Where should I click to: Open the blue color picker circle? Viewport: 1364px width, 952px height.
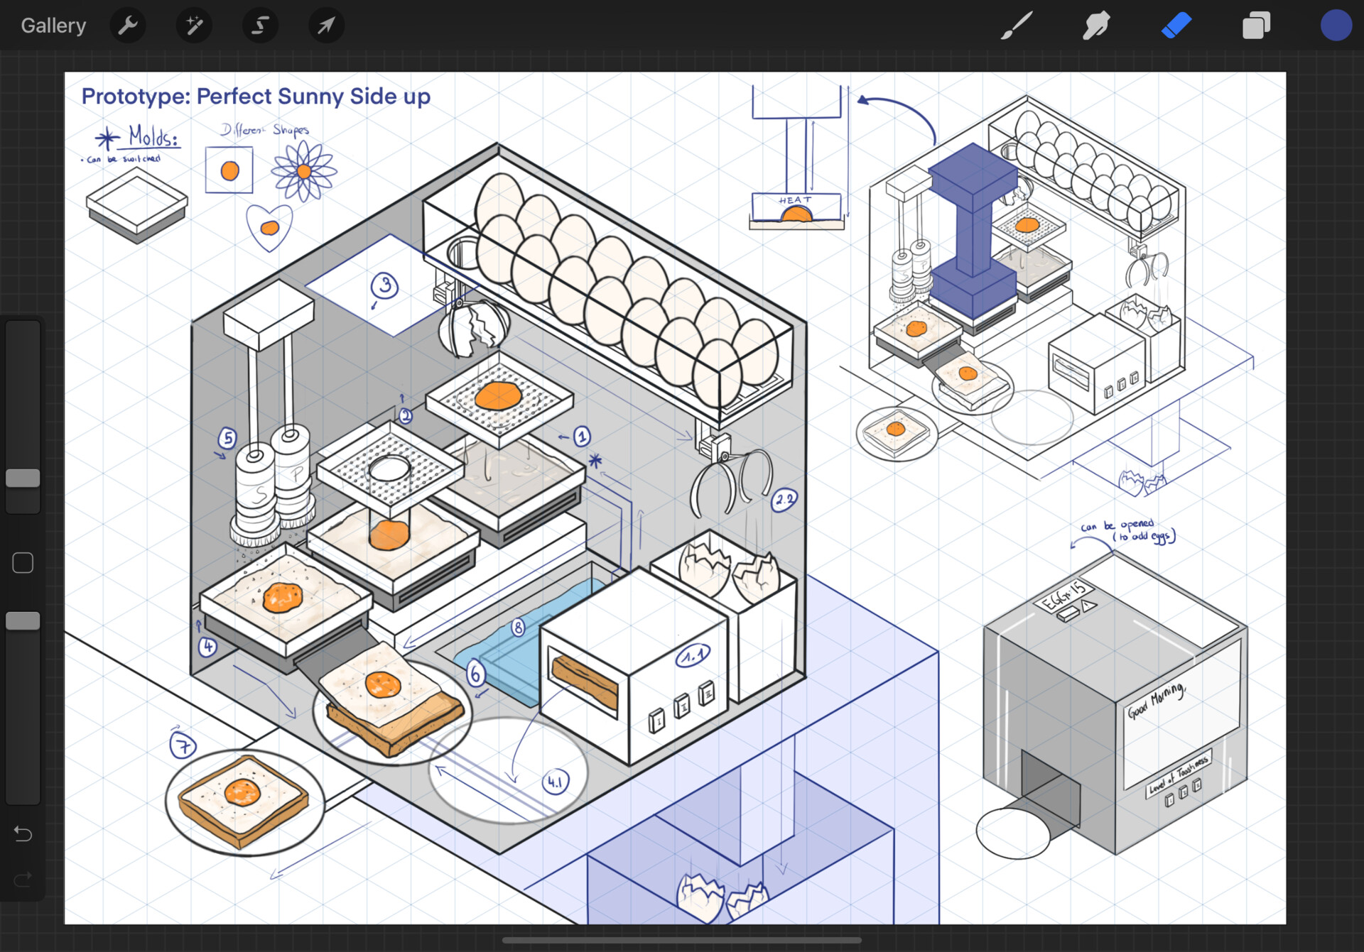(x=1336, y=26)
